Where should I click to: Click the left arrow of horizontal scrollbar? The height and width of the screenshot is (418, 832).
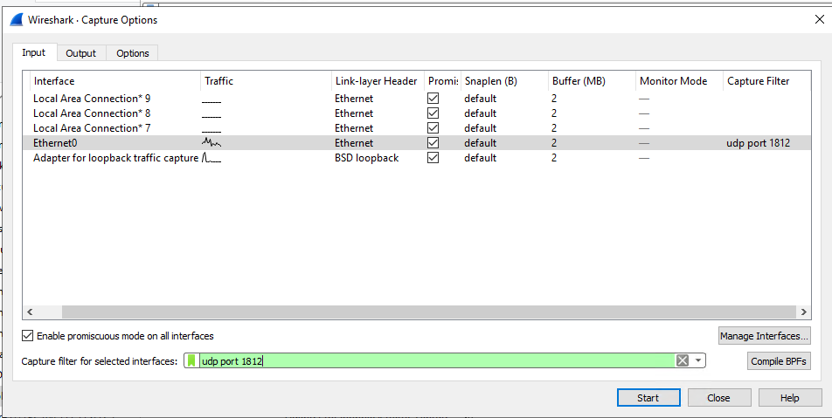pos(29,312)
